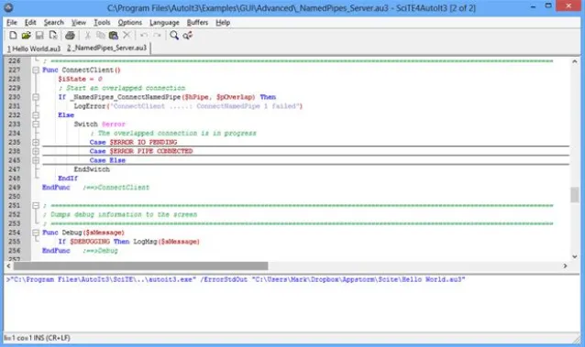The image size is (585, 347).
Task: Click the If $DEBUGGING Then LogMsg line
Action: [128, 242]
